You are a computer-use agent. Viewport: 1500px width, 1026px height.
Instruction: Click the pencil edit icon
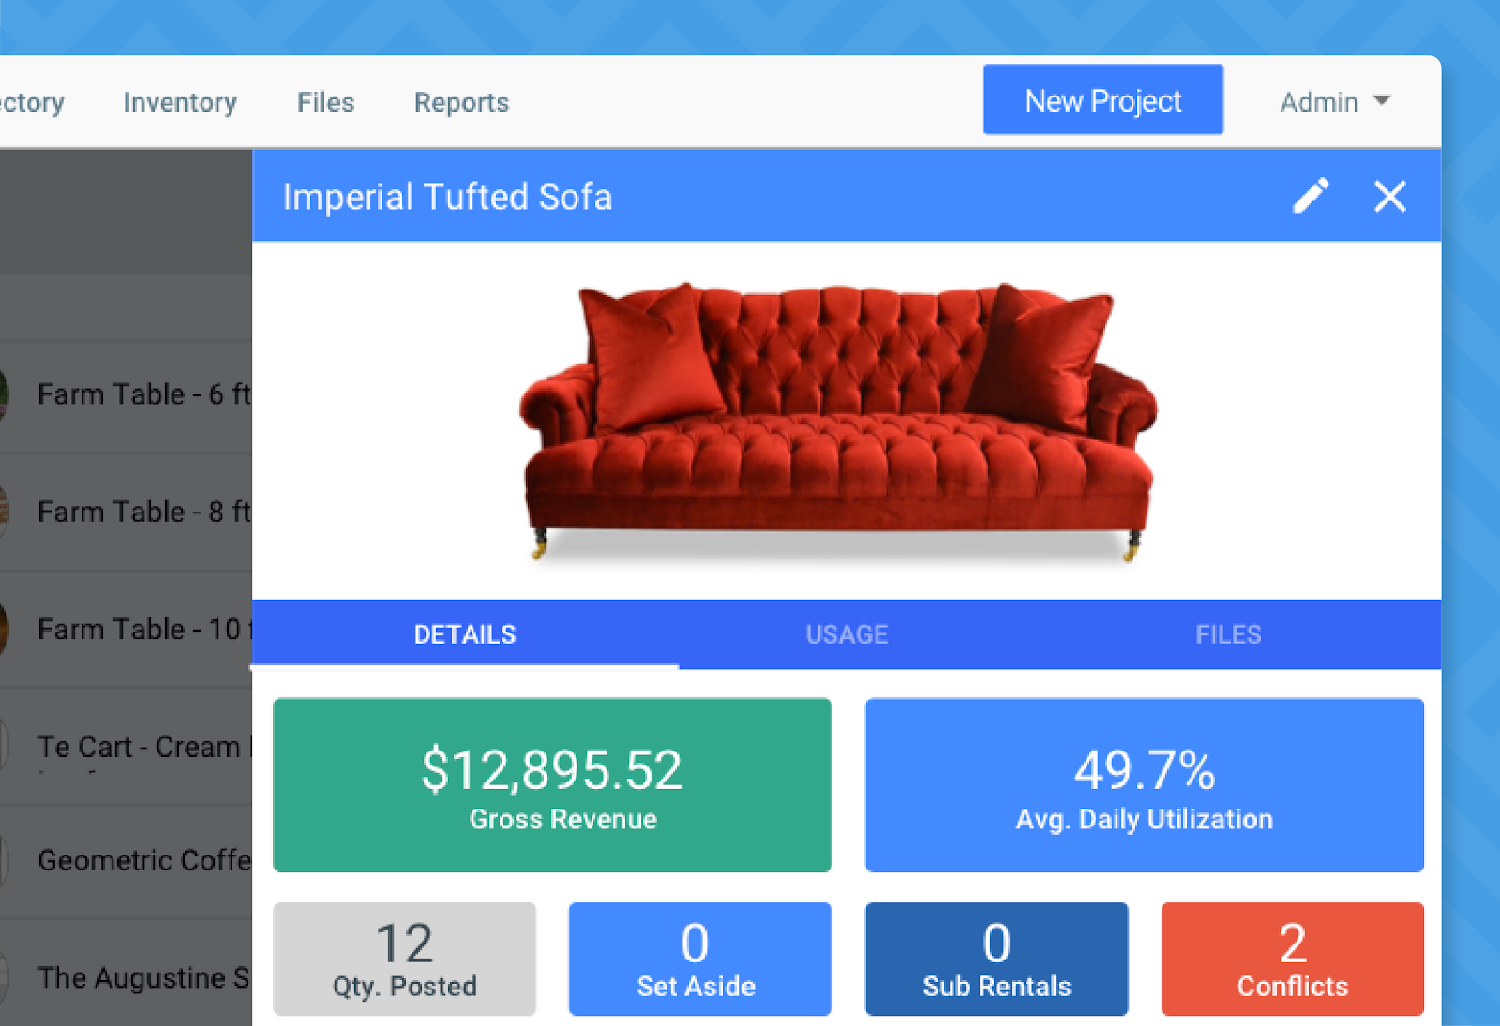pos(1311,196)
